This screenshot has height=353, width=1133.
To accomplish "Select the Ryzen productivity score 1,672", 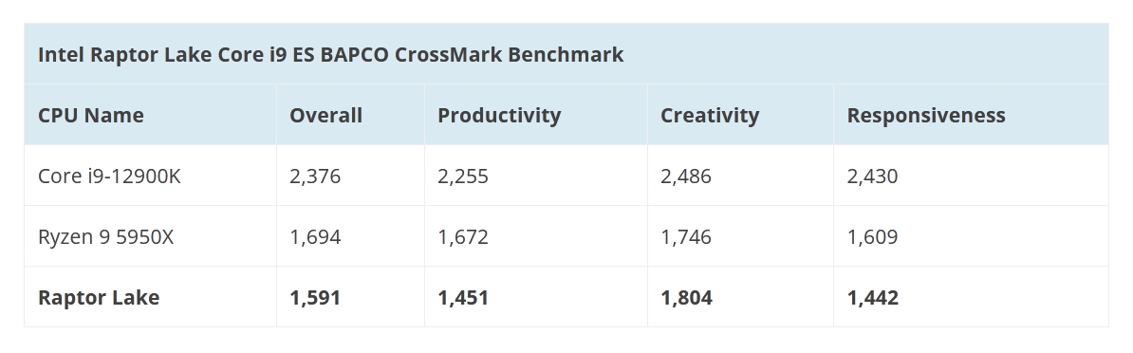I will click(x=463, y=237).
